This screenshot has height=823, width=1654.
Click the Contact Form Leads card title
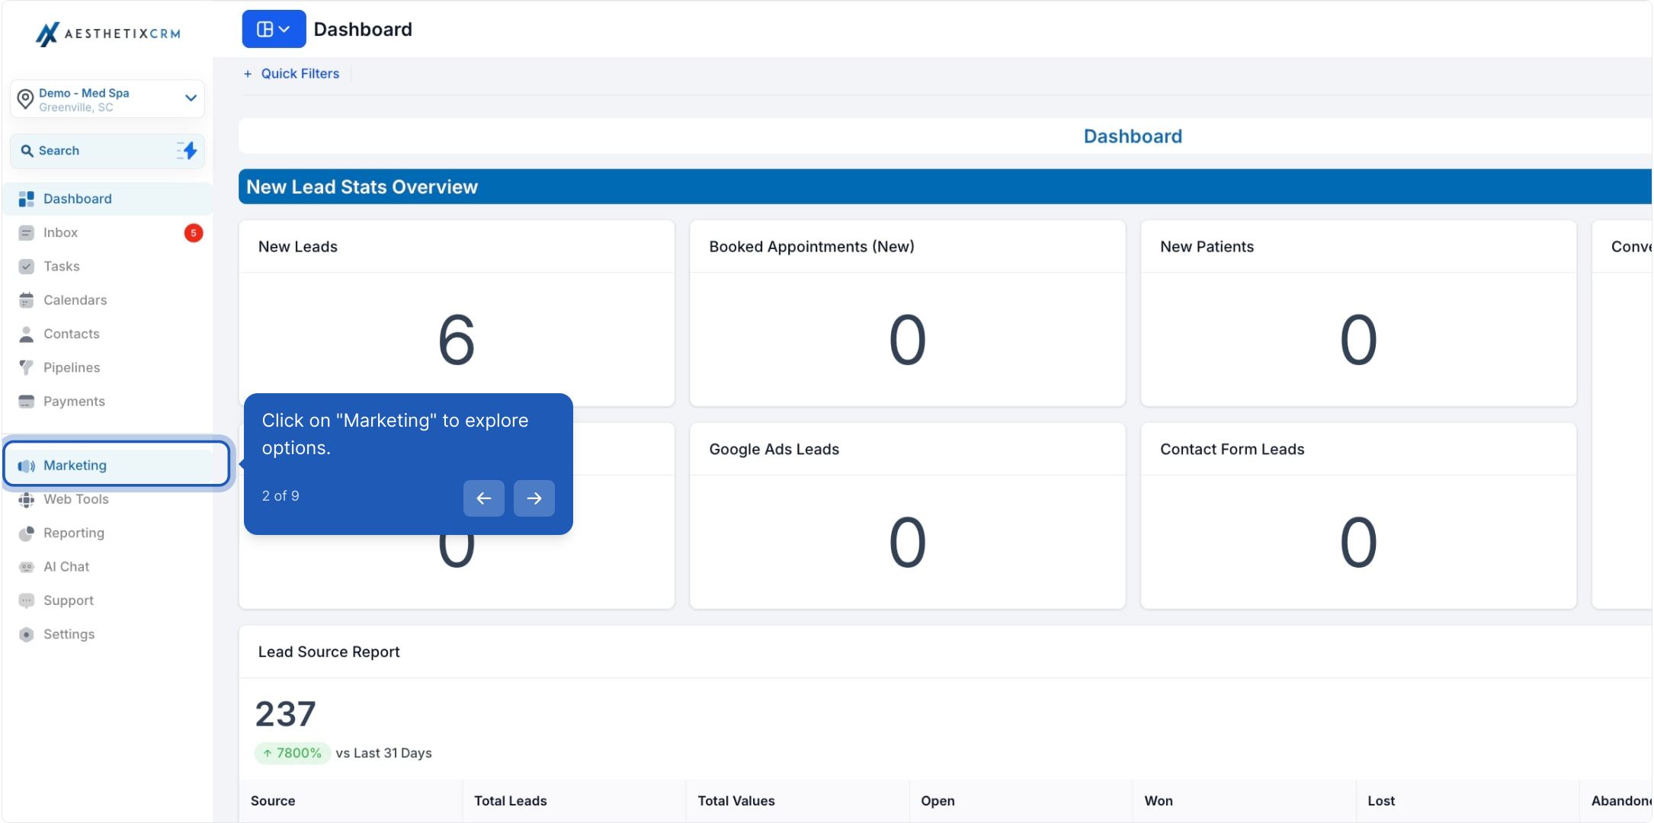(x=1232, y=449)
